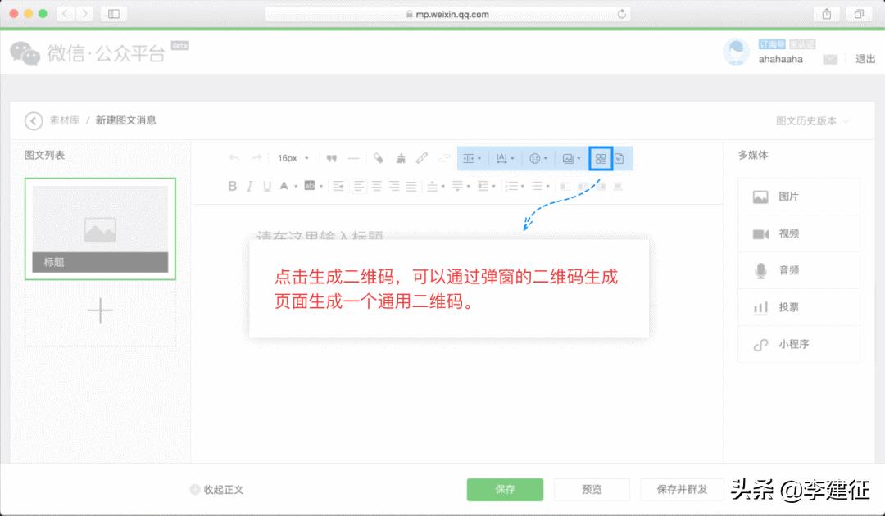885x516 pixels.
Task: Toggle bold formatting
Action: [234, 186]
